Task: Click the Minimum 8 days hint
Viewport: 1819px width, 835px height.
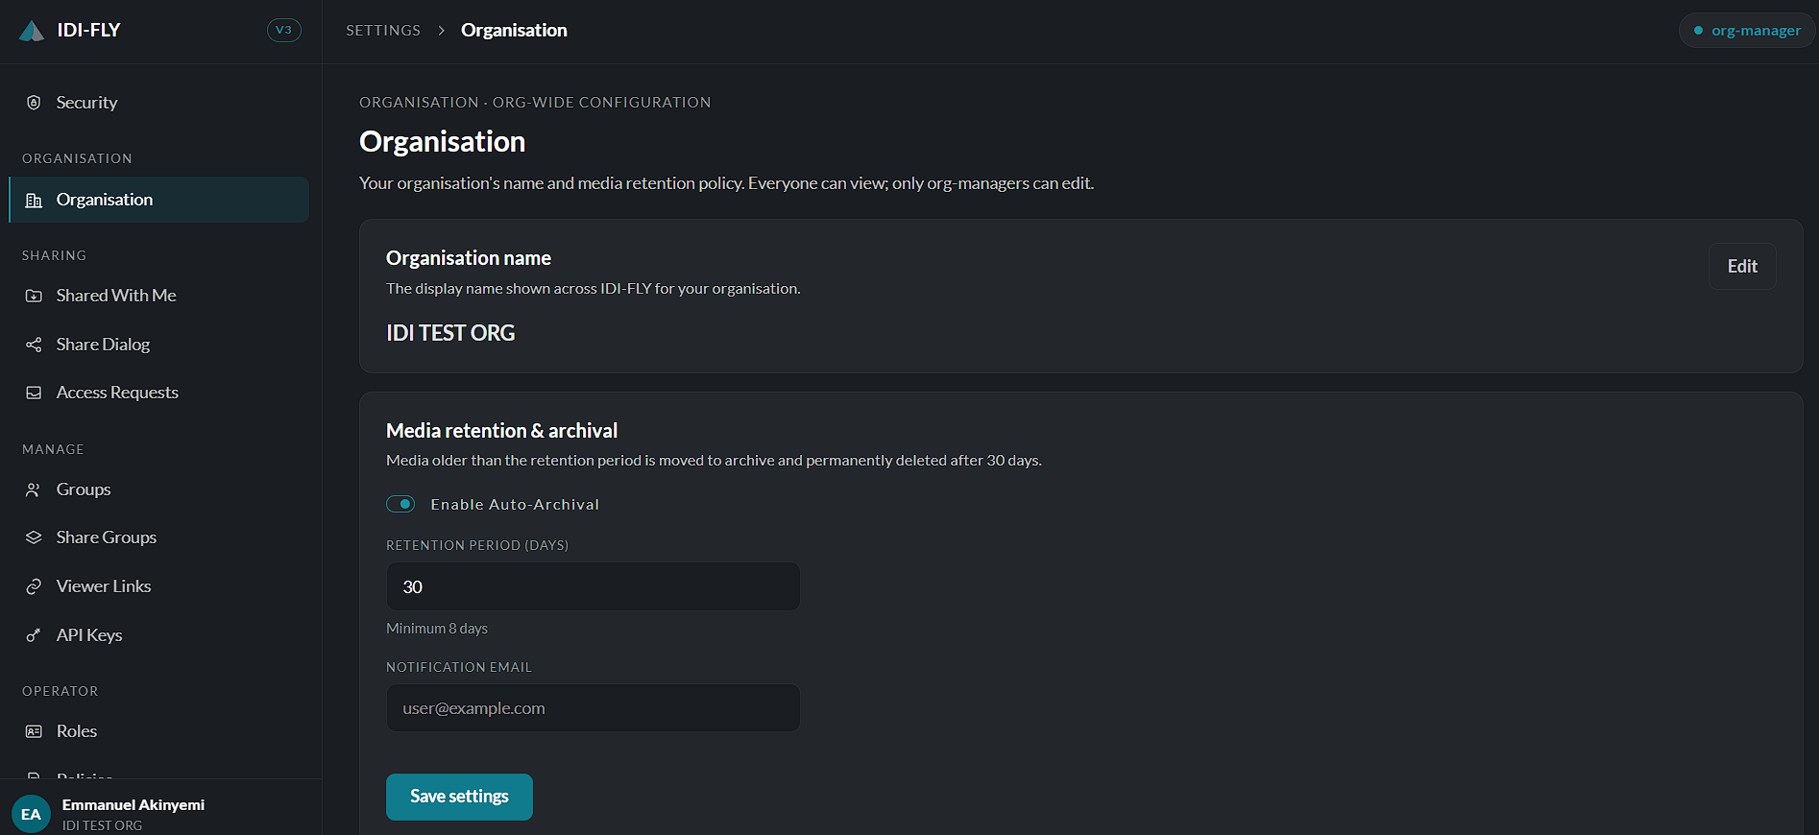Action: (437, 629)
